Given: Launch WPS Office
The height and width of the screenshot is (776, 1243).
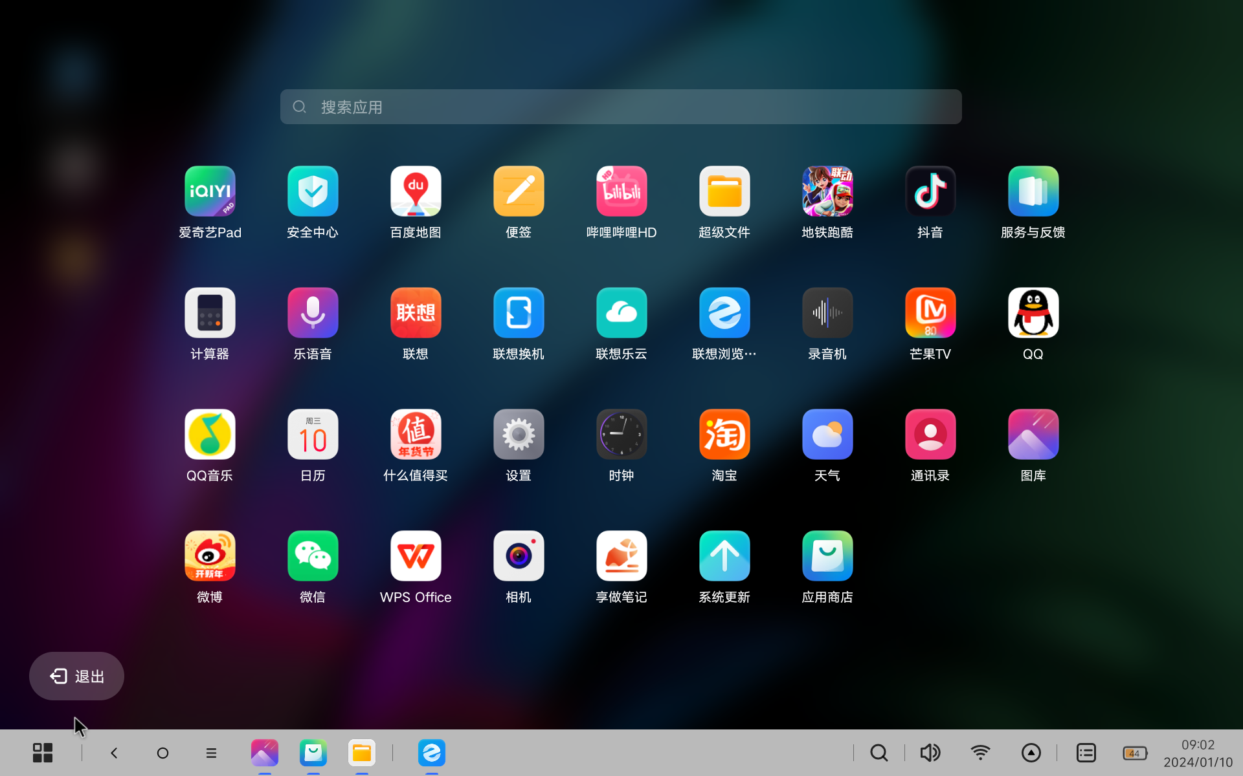Looking at the screenshot, I should pos(416,556).
